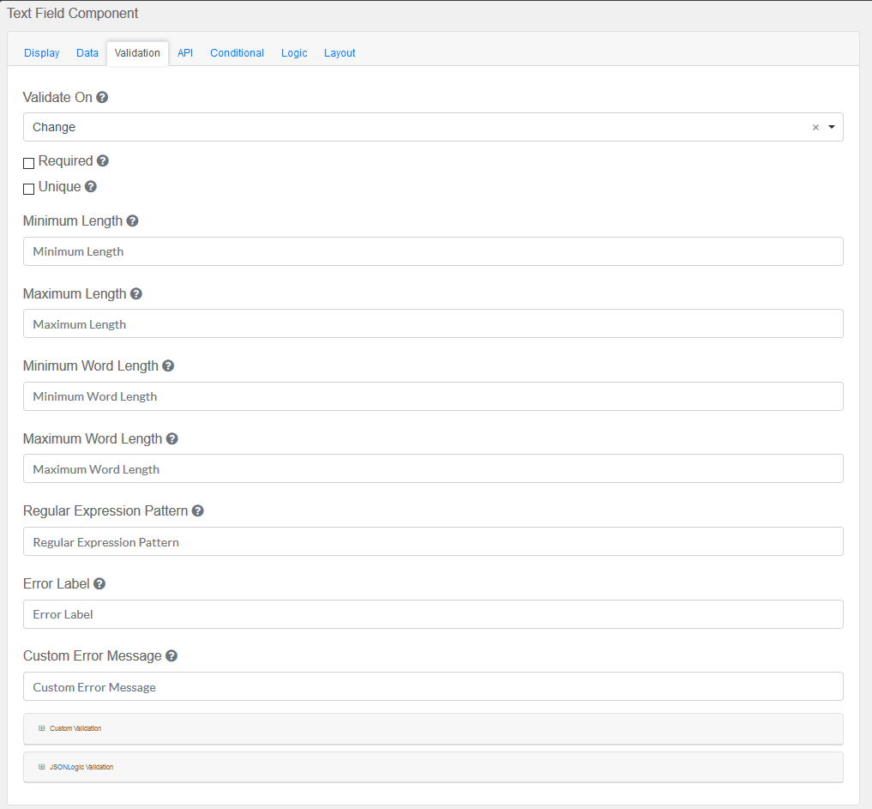Enable the Required checkbox
872x809 pixels.
tap(28, 163)
